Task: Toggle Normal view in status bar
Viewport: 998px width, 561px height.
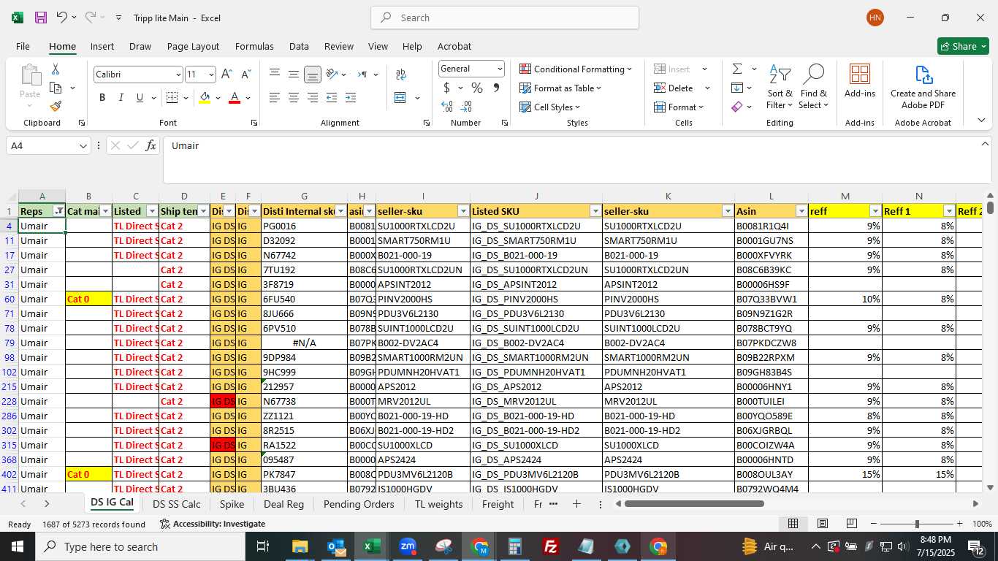Action: [793, 524]
